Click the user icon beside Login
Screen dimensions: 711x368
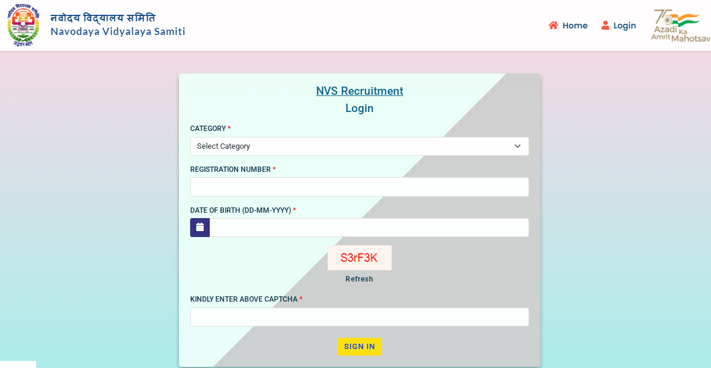(605, 25)
